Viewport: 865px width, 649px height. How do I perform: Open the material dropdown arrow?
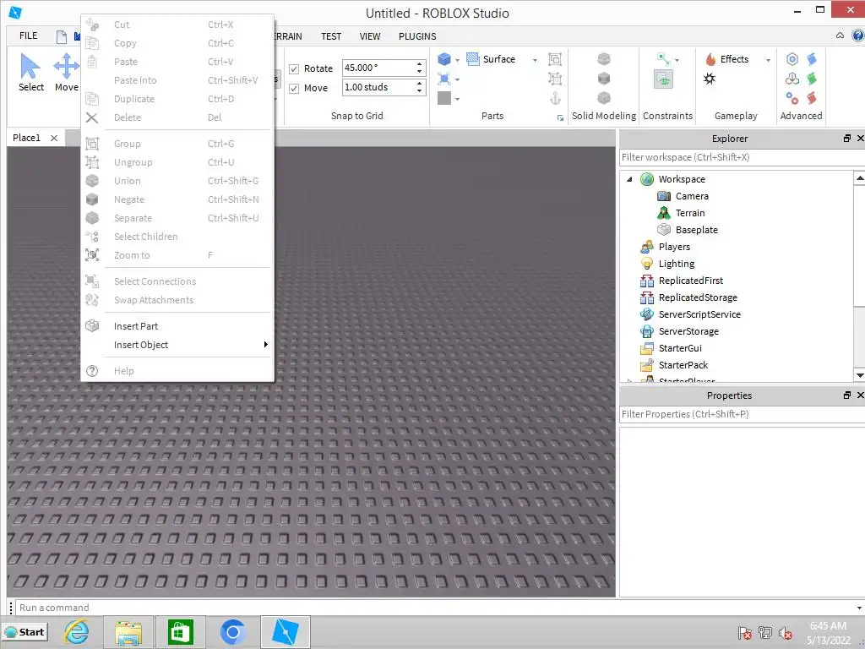457,80
